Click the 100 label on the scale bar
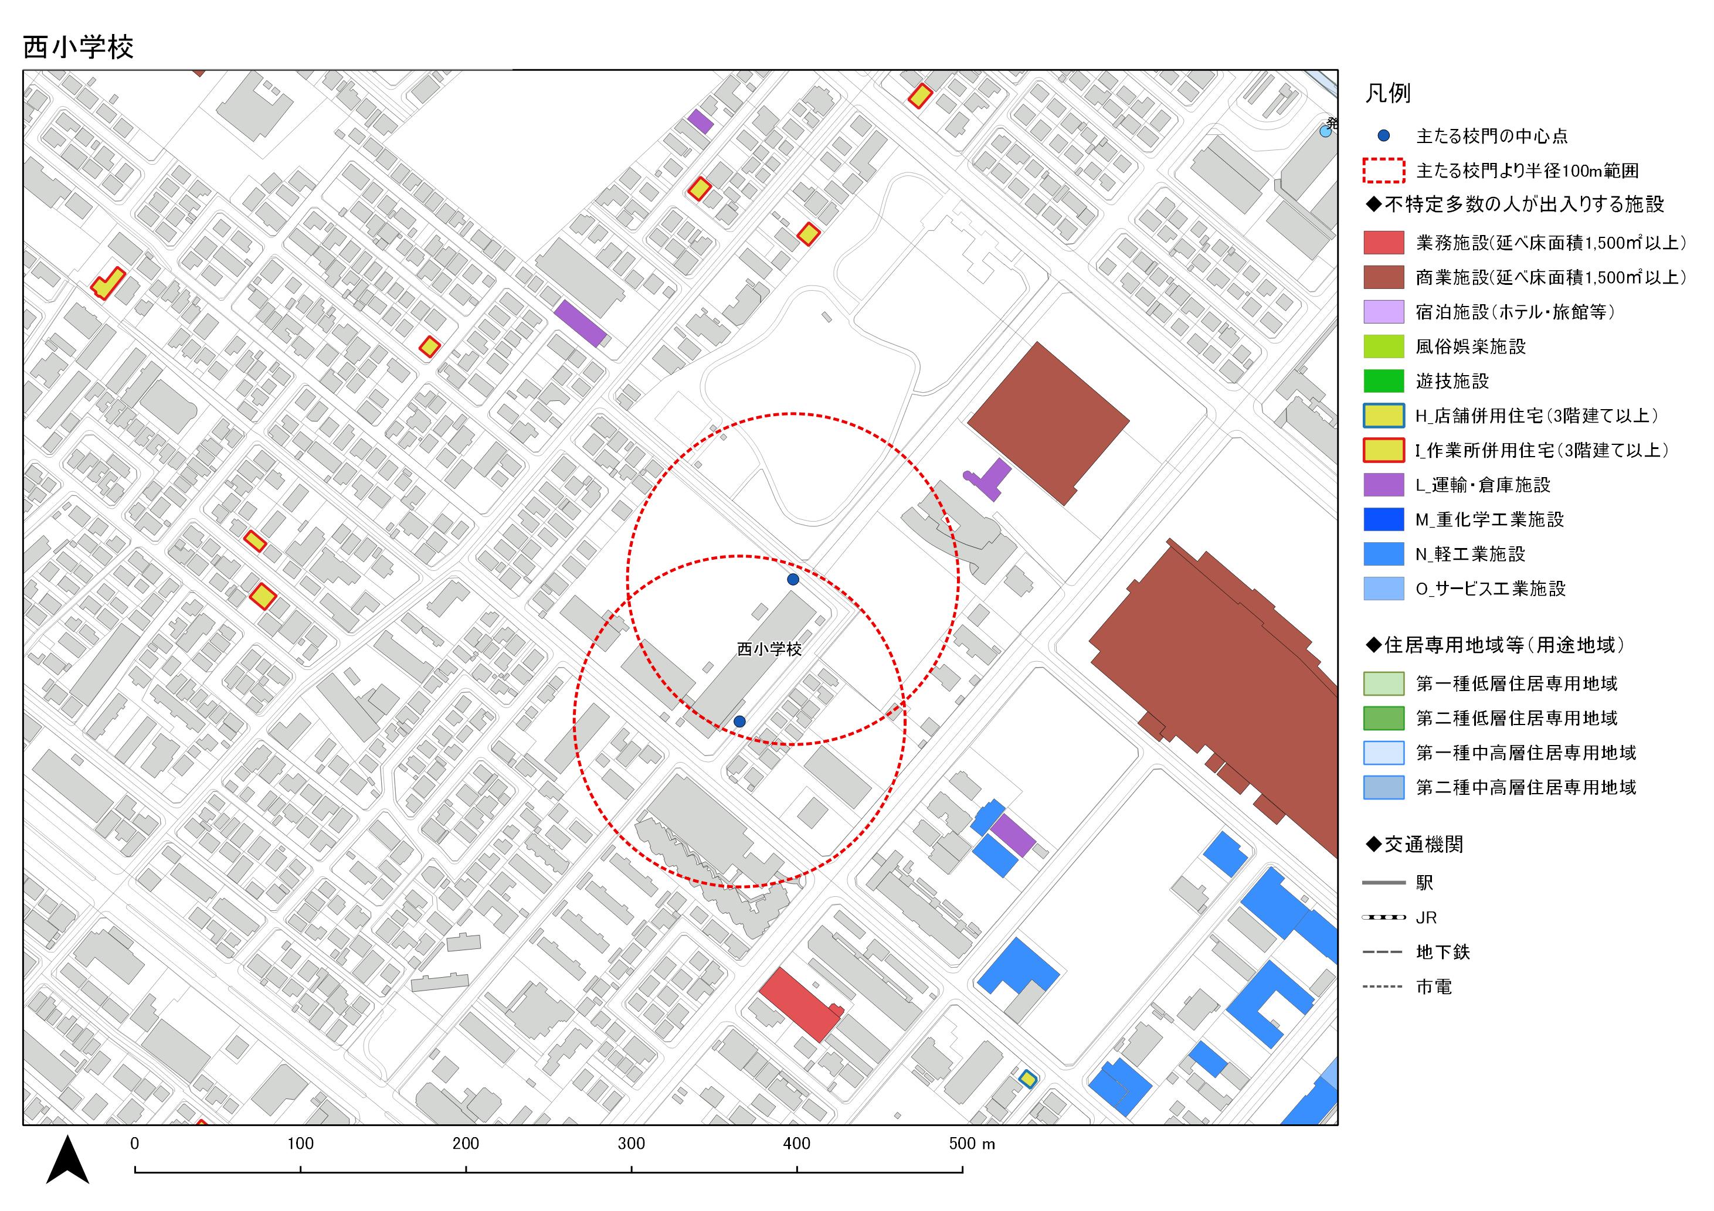Screen dimensions: 1714x1211 coord(300,1144)
